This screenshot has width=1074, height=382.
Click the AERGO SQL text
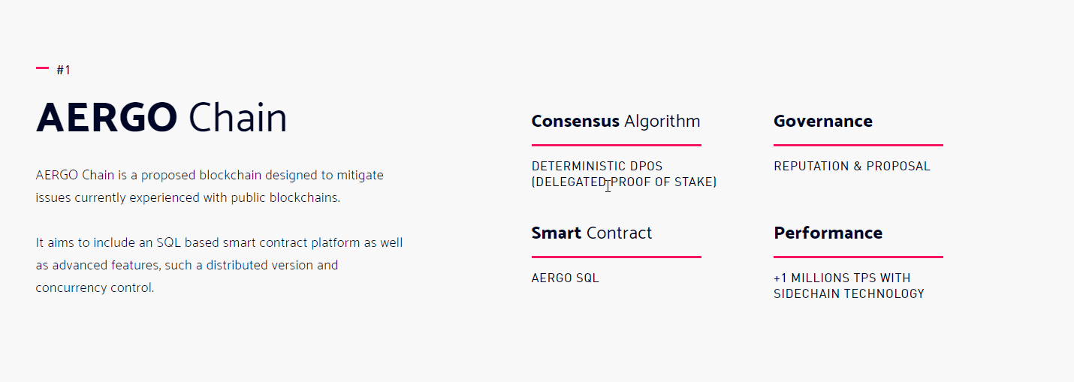(565, 278)
